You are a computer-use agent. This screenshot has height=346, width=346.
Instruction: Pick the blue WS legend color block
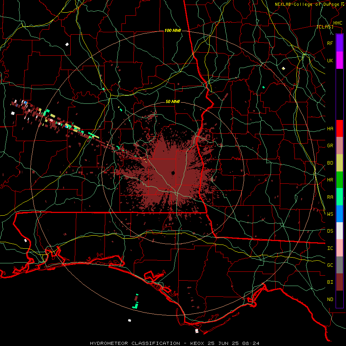[339, 214]
